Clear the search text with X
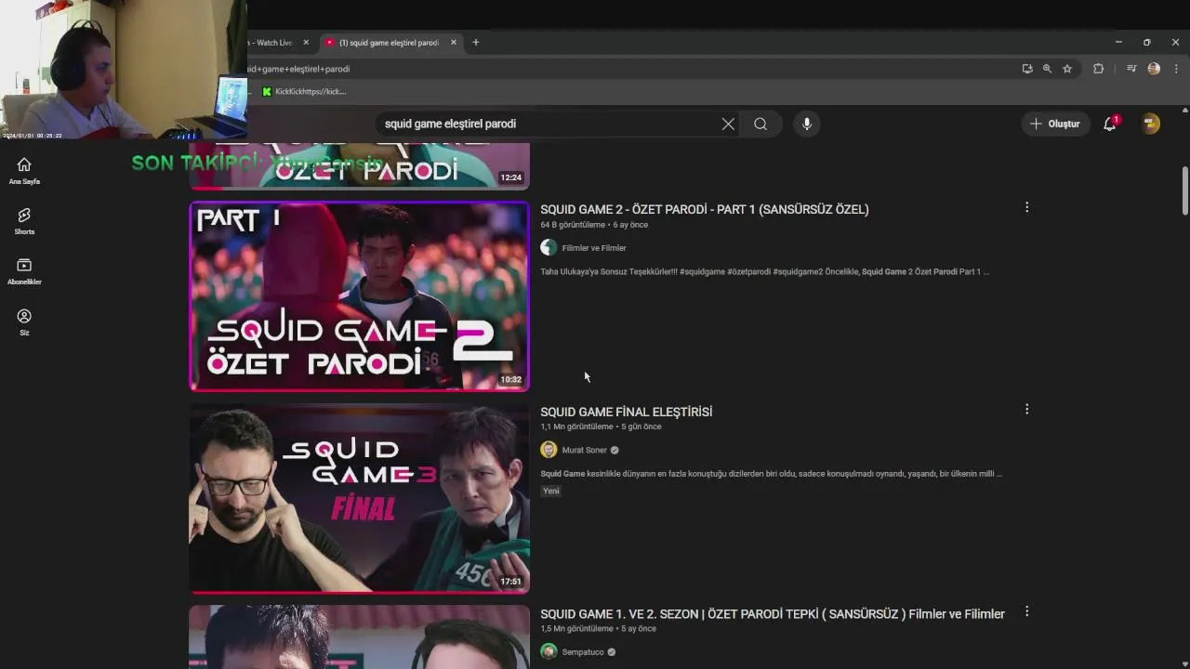Screen dimensions: 1190x669 728,124
